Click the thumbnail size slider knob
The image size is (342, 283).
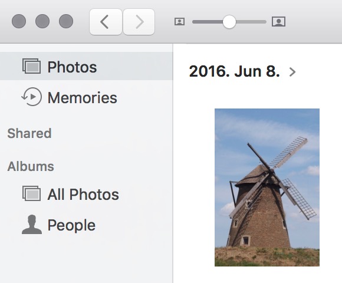point(229,22)
